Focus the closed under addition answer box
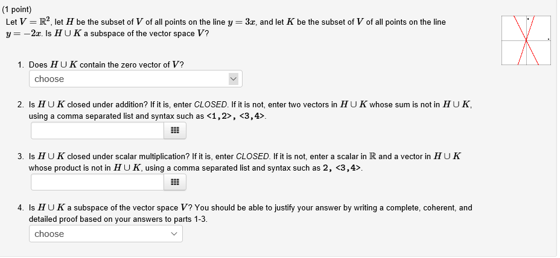This screenshot has height=258, width=560. (98, 131)
